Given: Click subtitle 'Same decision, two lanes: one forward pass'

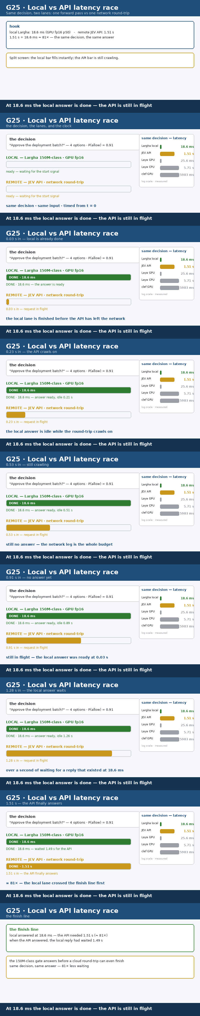Looking at the screenshot, I should point(67,13).
